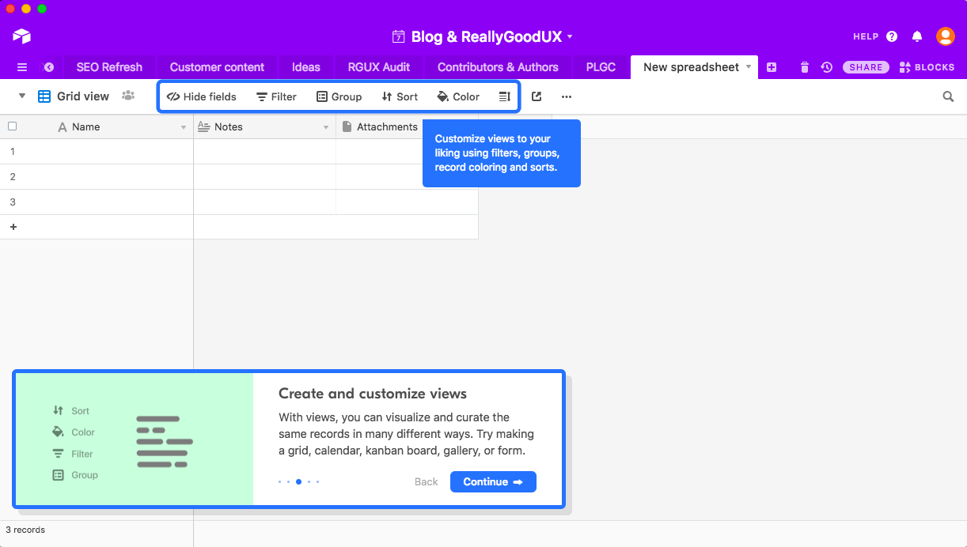This screenshot has height=547, width=967.
Task: Open the Notes field dropdown arrow
Action: pyautogui.click(x=326, y=127)
